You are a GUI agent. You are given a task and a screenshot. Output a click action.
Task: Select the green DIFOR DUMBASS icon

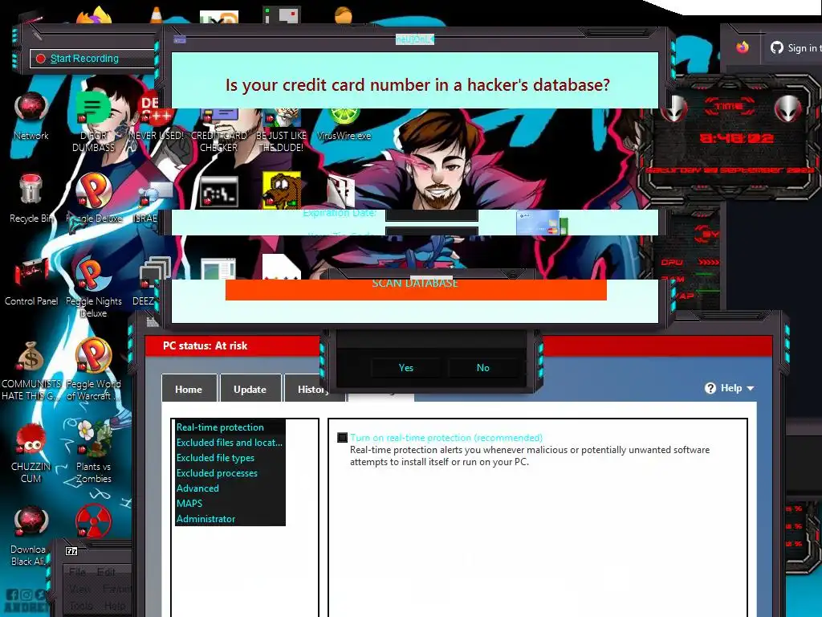(x=93, y=122)
